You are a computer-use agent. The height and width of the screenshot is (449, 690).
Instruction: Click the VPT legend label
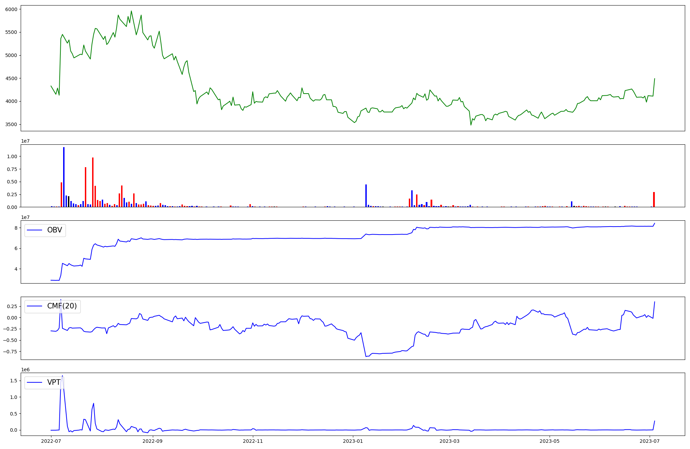[54, 382]
